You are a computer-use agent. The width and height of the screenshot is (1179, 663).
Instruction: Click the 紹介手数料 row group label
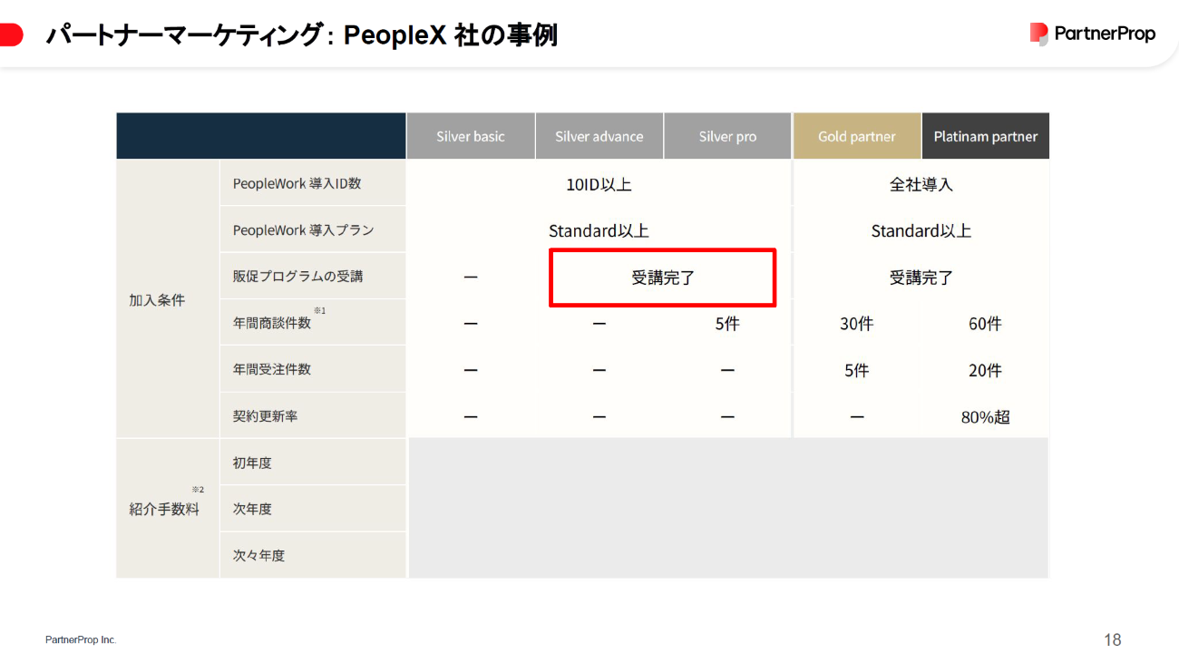click(x=164, y=509)
